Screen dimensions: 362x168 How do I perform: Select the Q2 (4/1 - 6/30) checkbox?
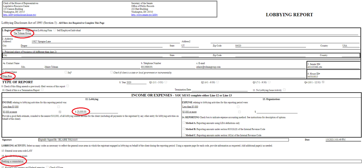click(217, 82)
